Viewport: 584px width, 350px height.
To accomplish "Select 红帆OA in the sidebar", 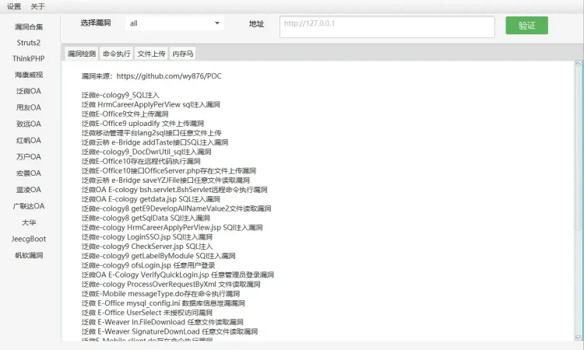I will [29, 140].
